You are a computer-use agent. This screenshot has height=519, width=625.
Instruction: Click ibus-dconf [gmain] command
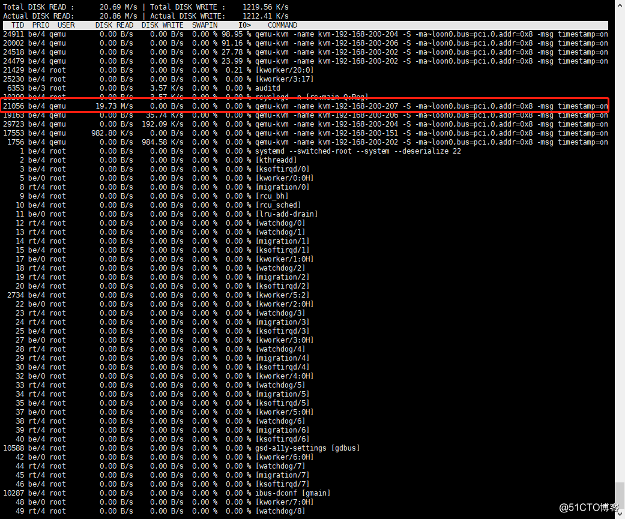pos(293,493)
